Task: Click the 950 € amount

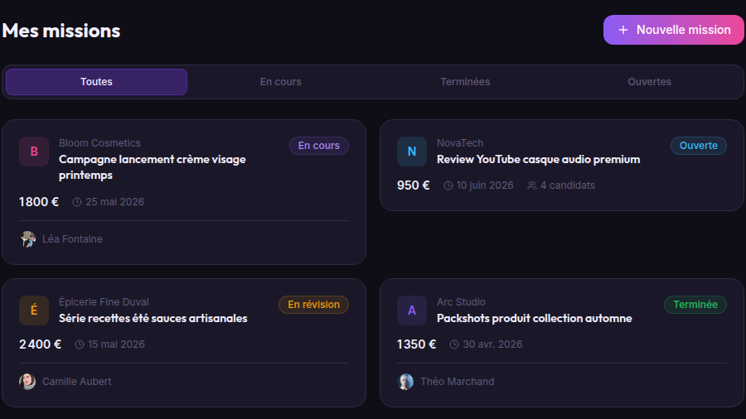Action: click(414, 185)
